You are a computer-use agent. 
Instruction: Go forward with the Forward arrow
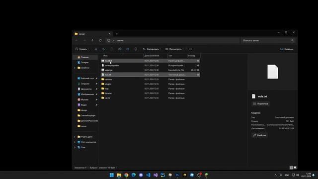coord(84,40)
